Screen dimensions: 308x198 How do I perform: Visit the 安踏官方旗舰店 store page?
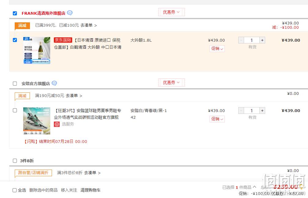(x=36, y=84)
